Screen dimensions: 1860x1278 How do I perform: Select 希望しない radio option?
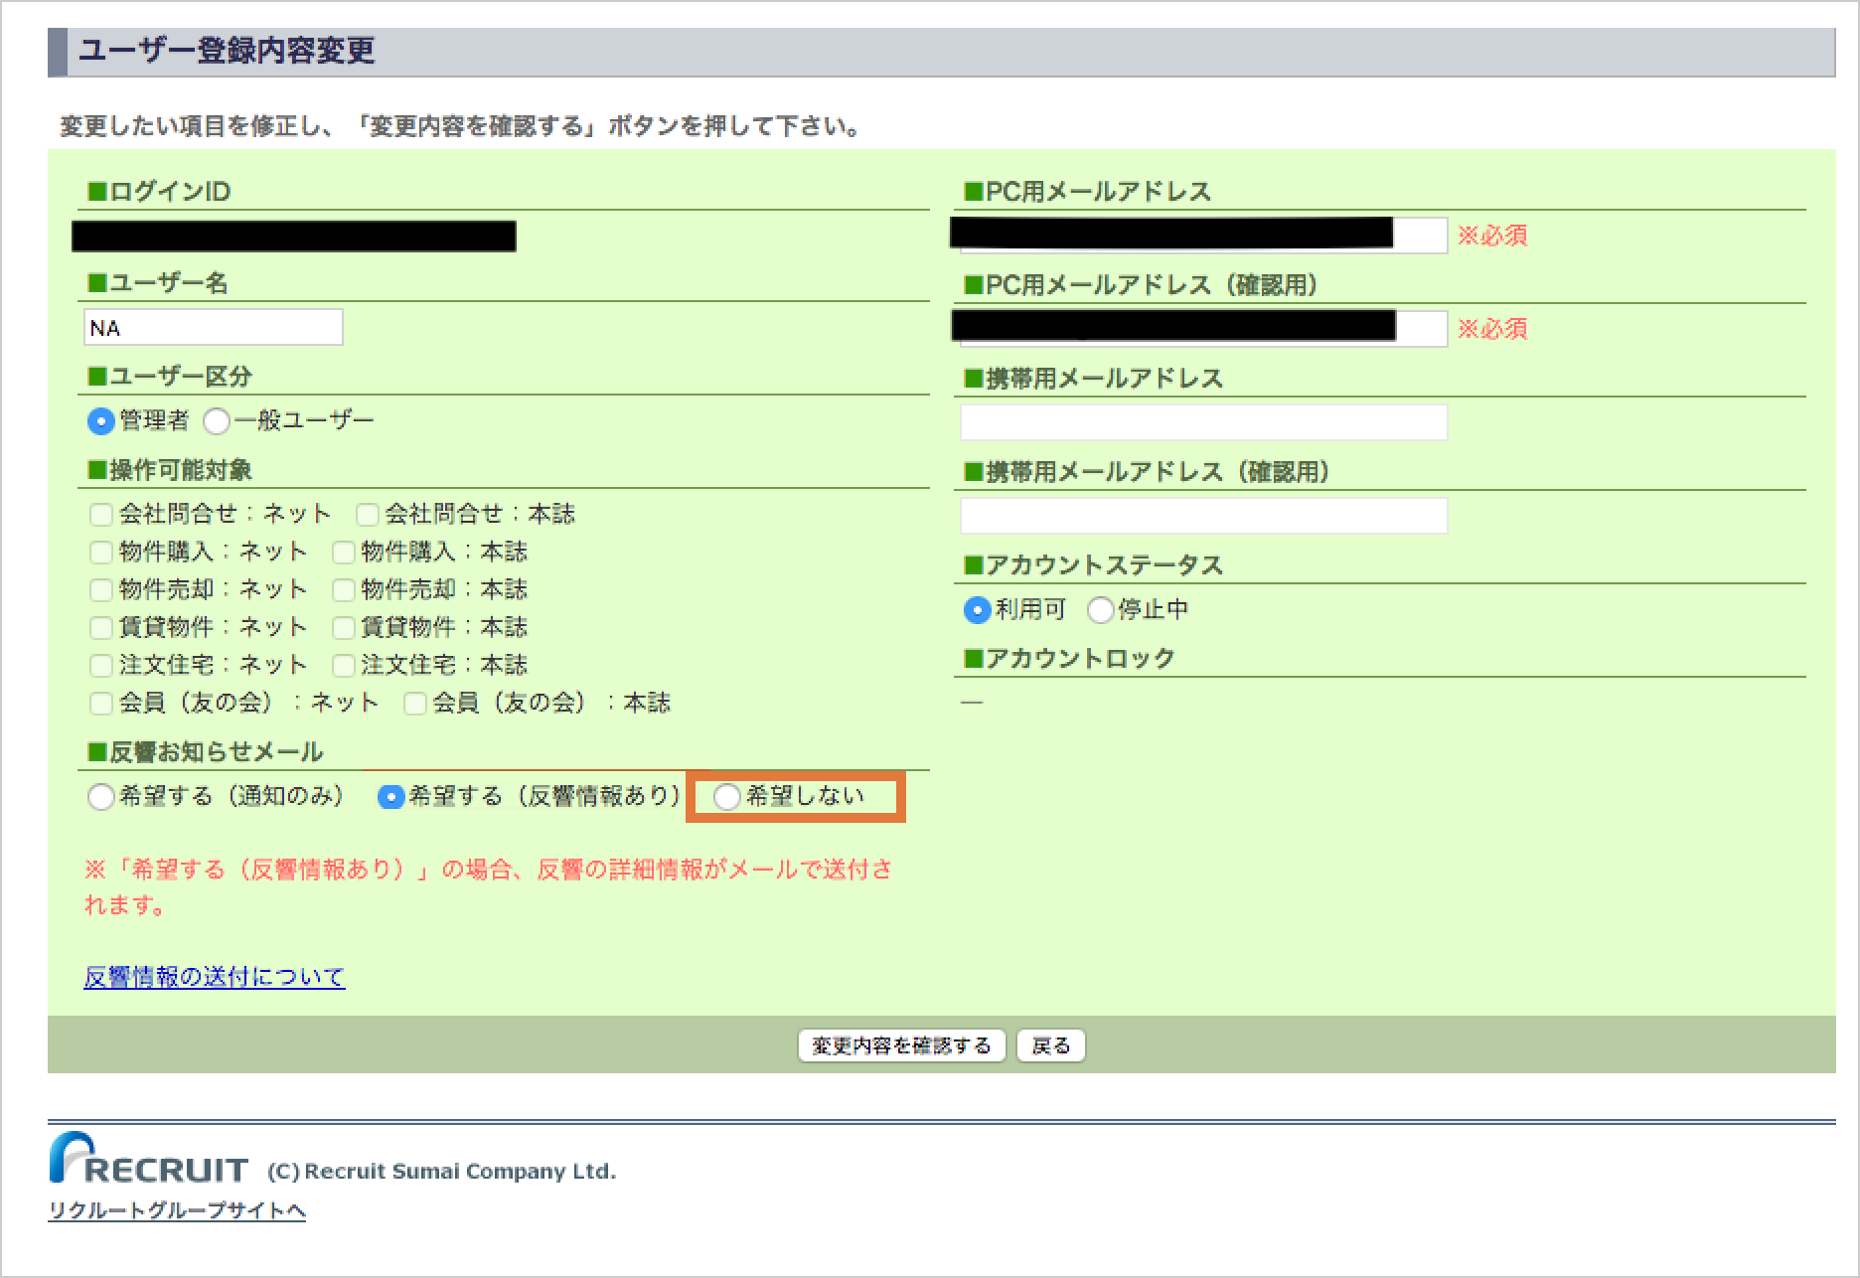(726, 797)
